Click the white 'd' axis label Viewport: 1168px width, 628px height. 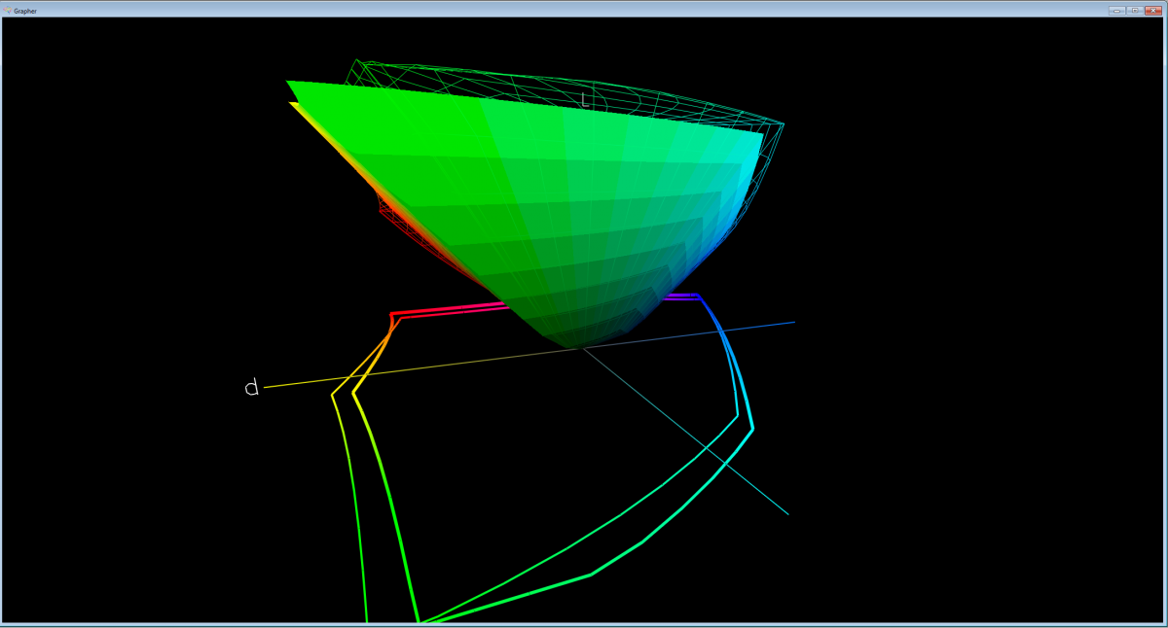coord(251,389)
